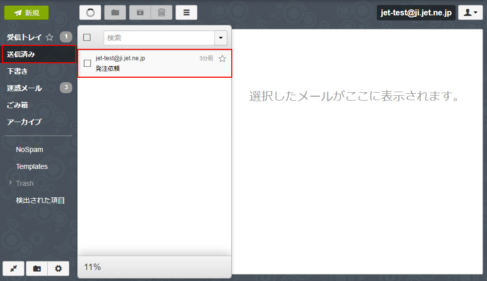Collapse the sidebar with the arrows icon
This screenshot has width=487, height=281.
click(x=14, y=269)
